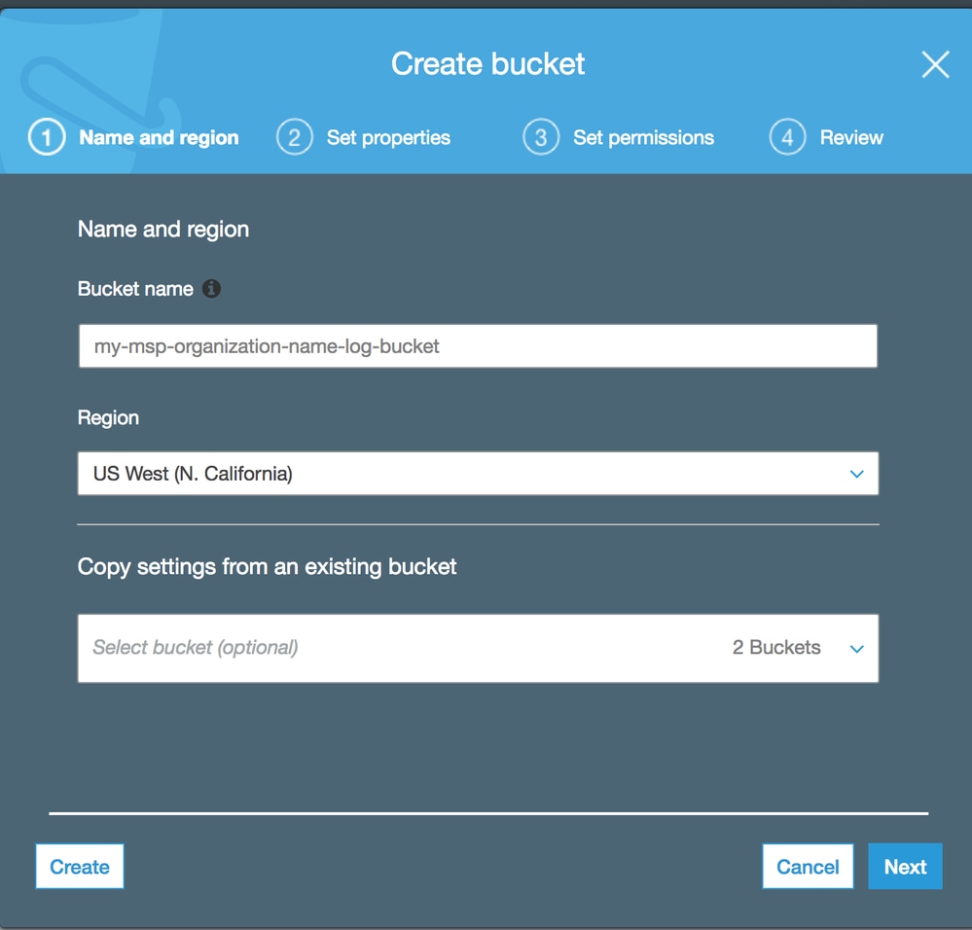Click the step 2 circle icon

click(x=295, y=137)
